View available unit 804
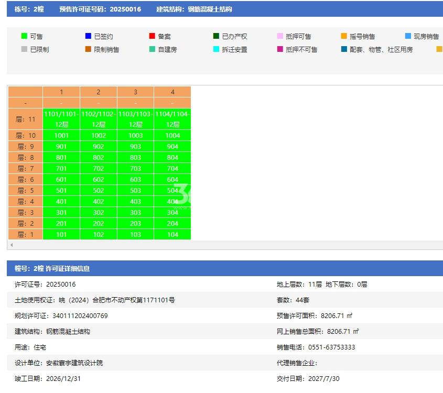 point(172,158)
